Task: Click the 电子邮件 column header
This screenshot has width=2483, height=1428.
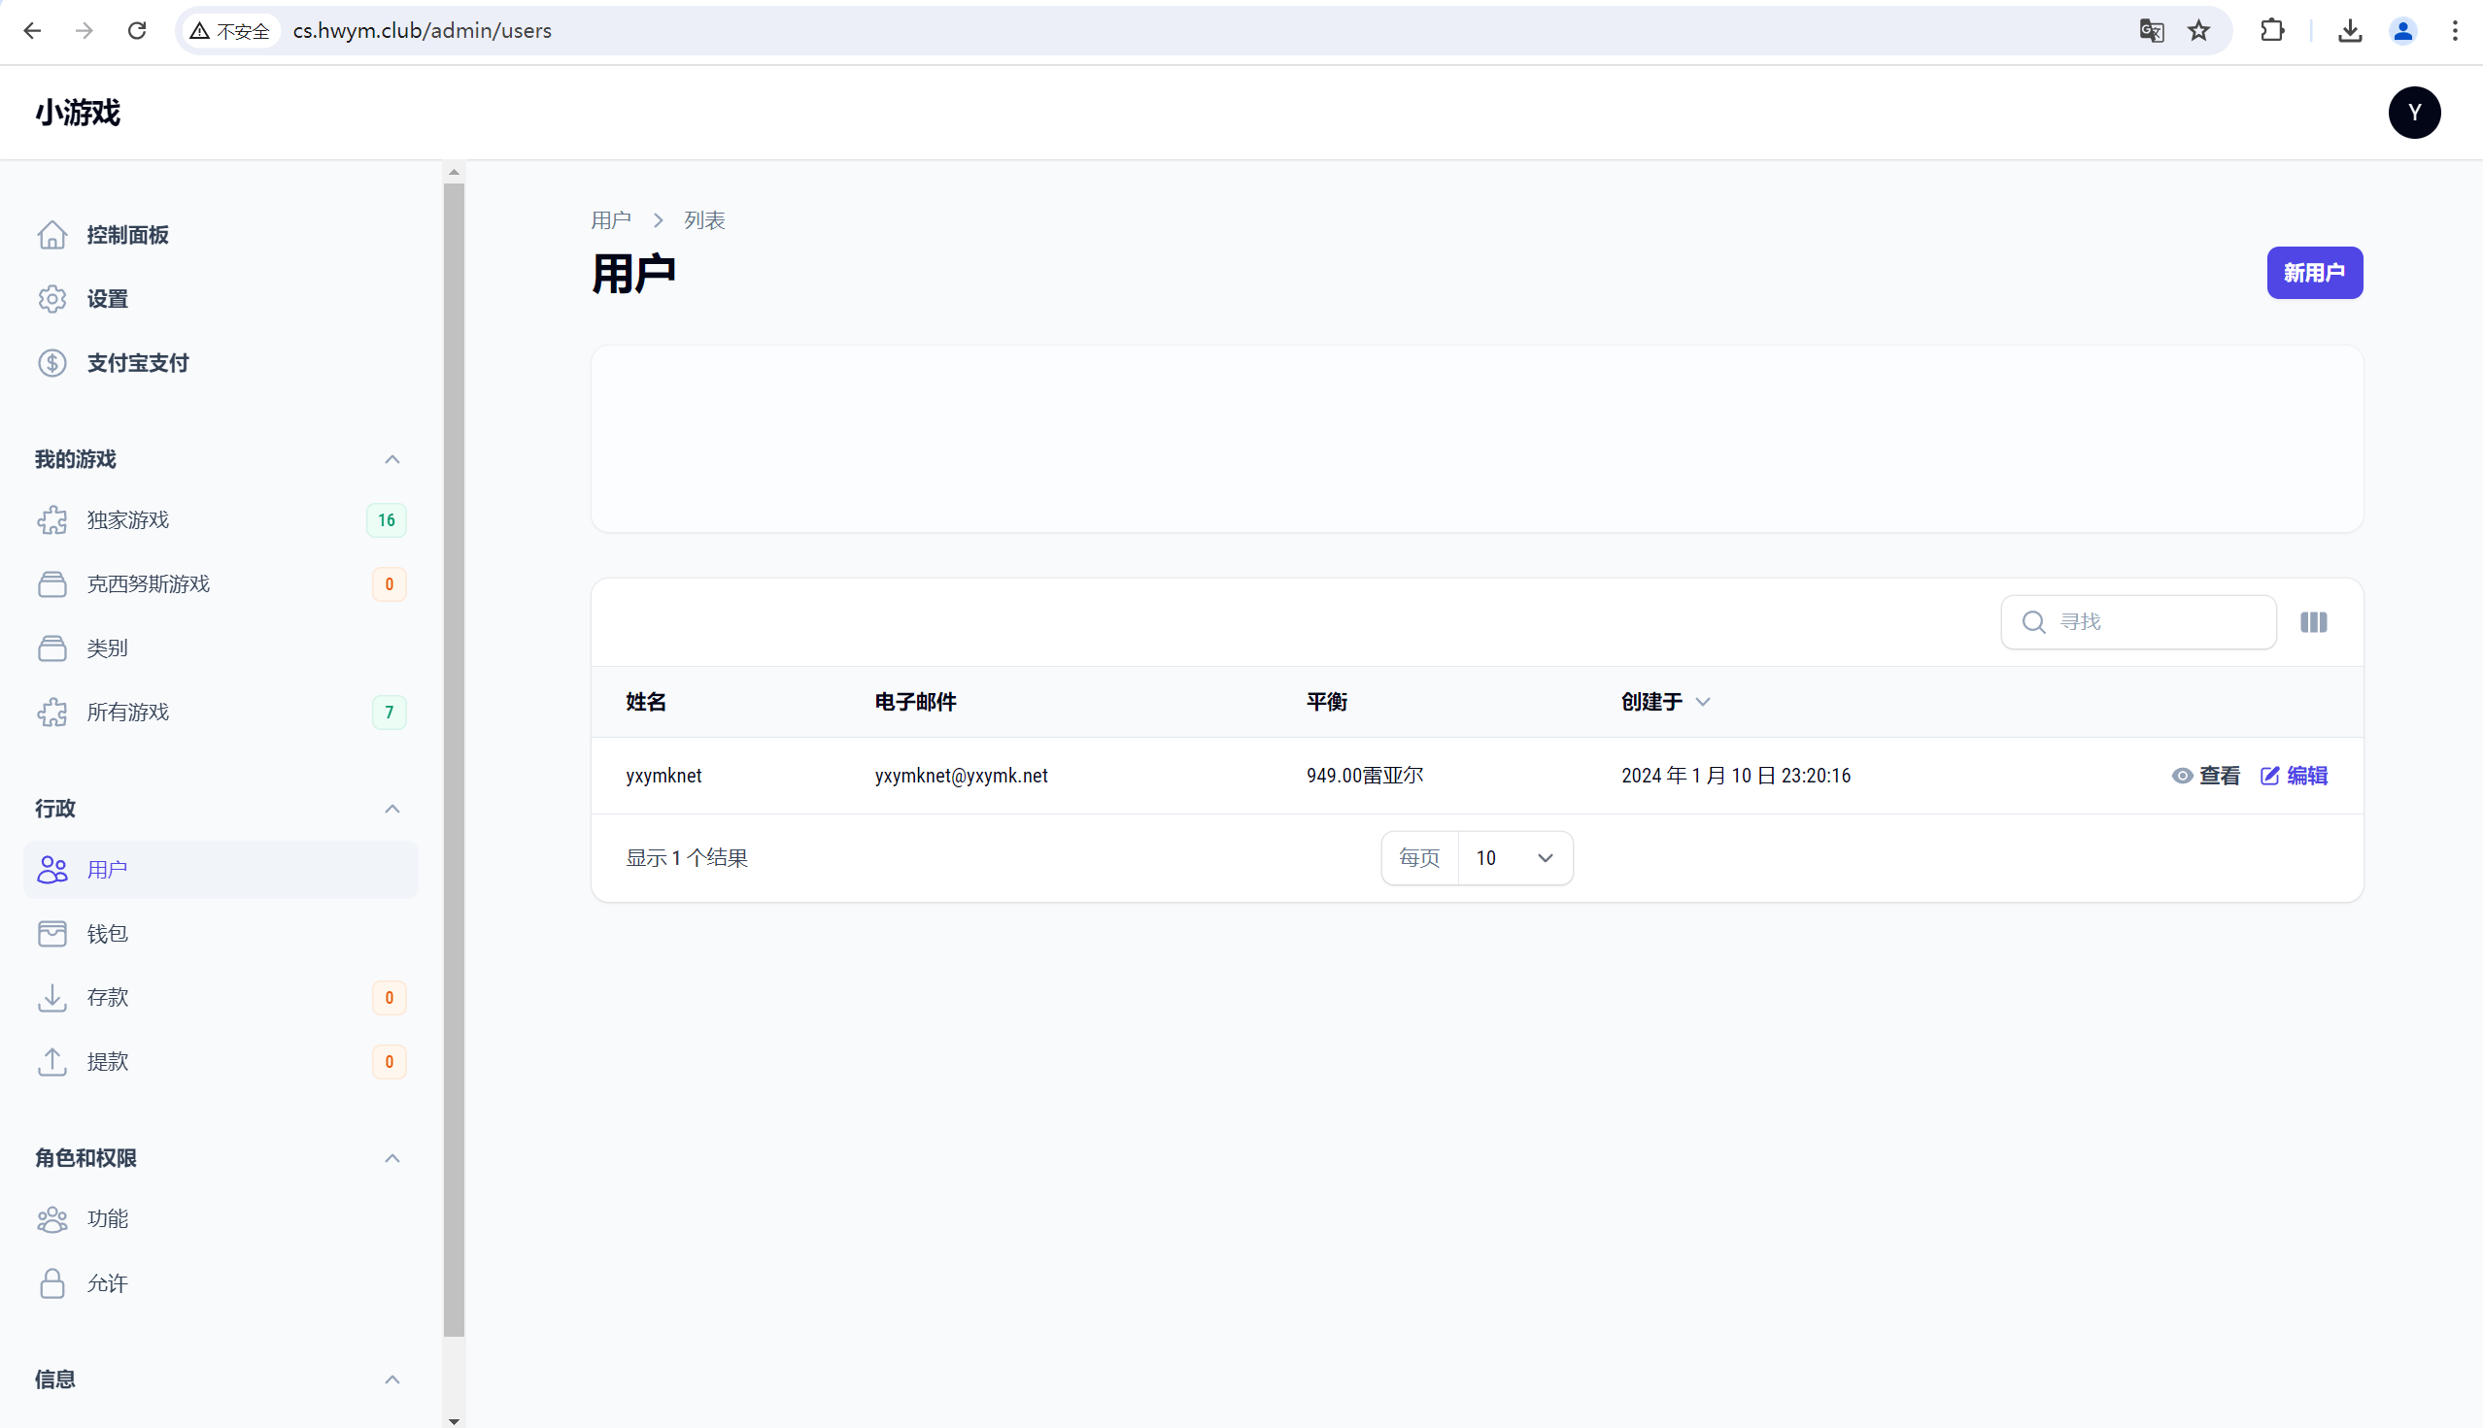Action: click(x=916, y=702)
